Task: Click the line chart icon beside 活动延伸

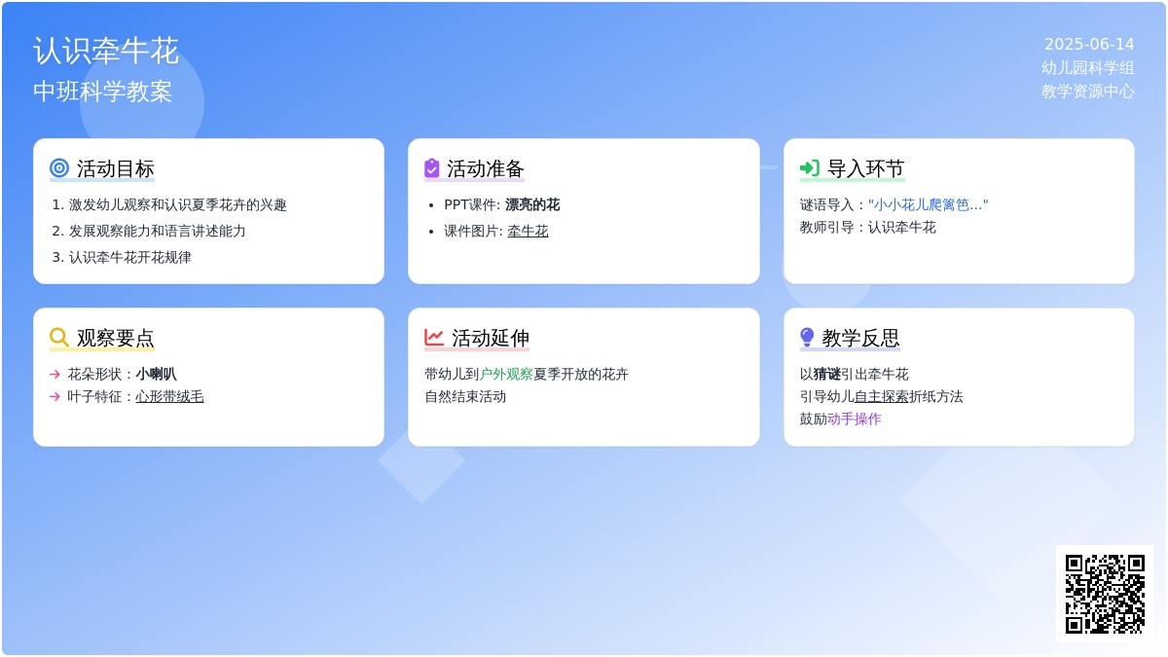Action: pos(434,338)
